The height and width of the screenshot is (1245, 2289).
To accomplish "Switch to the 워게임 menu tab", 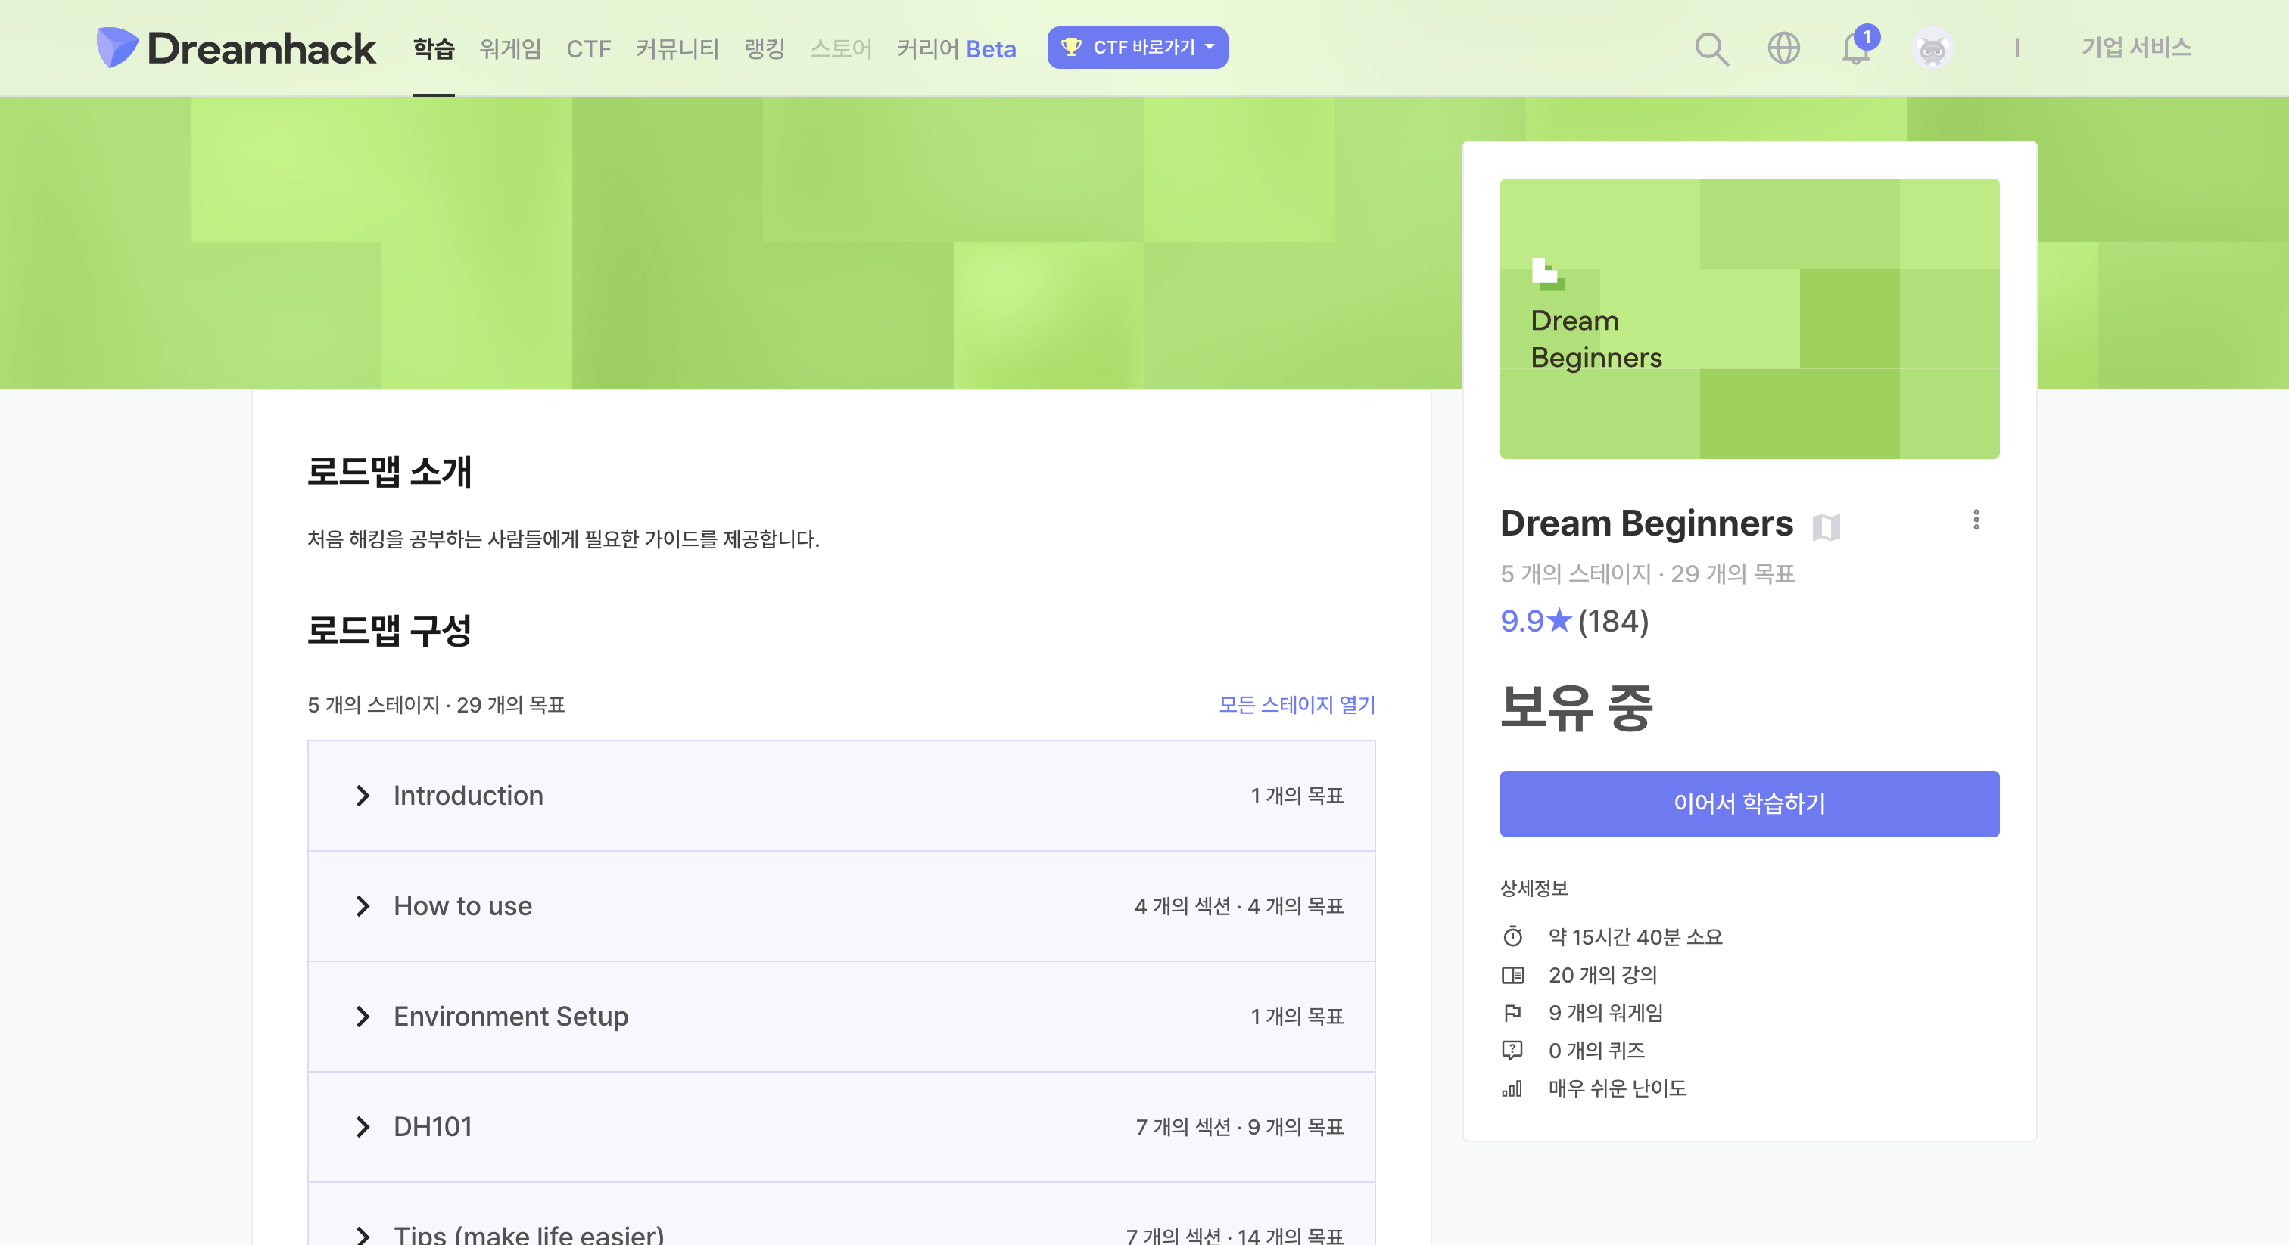I will pos(510,48).
